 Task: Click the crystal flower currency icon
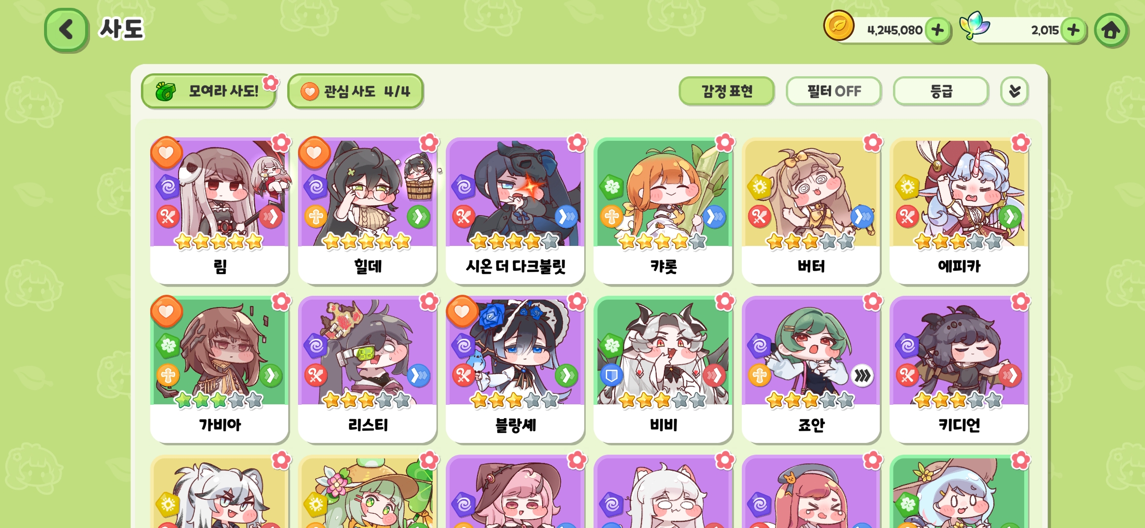[974, 25]
